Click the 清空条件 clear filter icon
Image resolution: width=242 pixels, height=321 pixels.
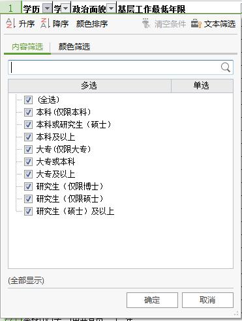146,23
